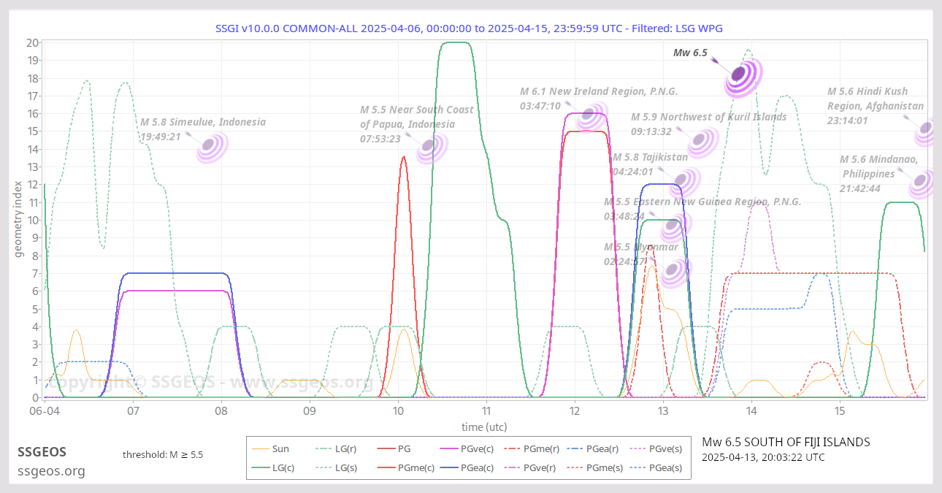Click the 'Mw 6.5' annotation text

pyautogui.click(x=690, y=53)
